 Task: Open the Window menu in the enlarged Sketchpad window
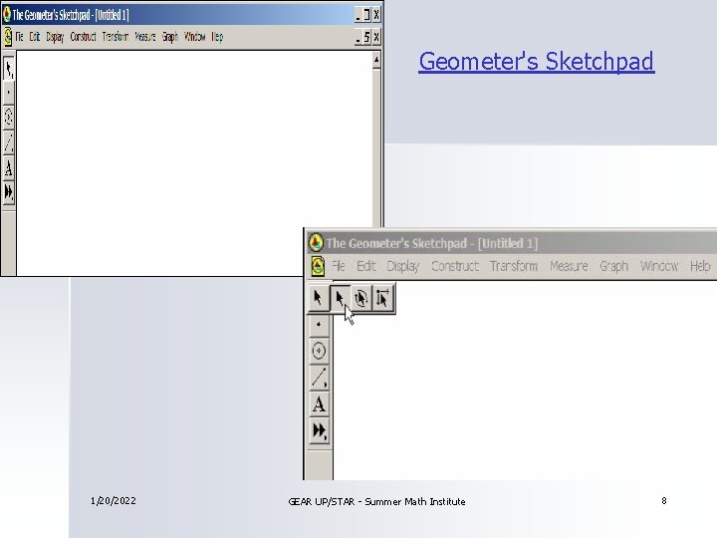(659, 266)
